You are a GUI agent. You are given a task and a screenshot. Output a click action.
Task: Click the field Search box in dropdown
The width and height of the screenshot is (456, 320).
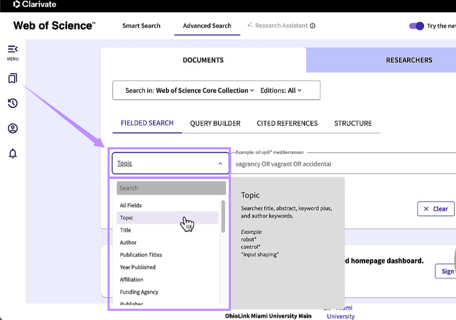171,188
